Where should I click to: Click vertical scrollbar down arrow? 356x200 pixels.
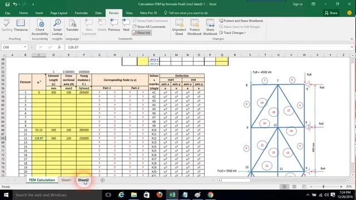pos(352,175)
